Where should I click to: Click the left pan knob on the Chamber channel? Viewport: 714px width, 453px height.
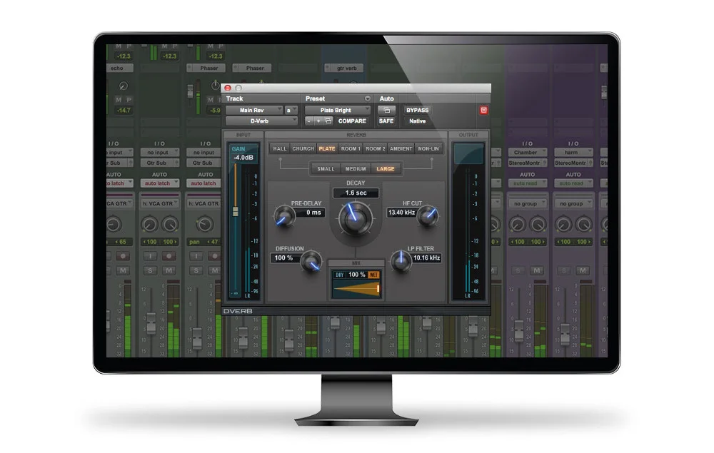(x=517, y=224)
